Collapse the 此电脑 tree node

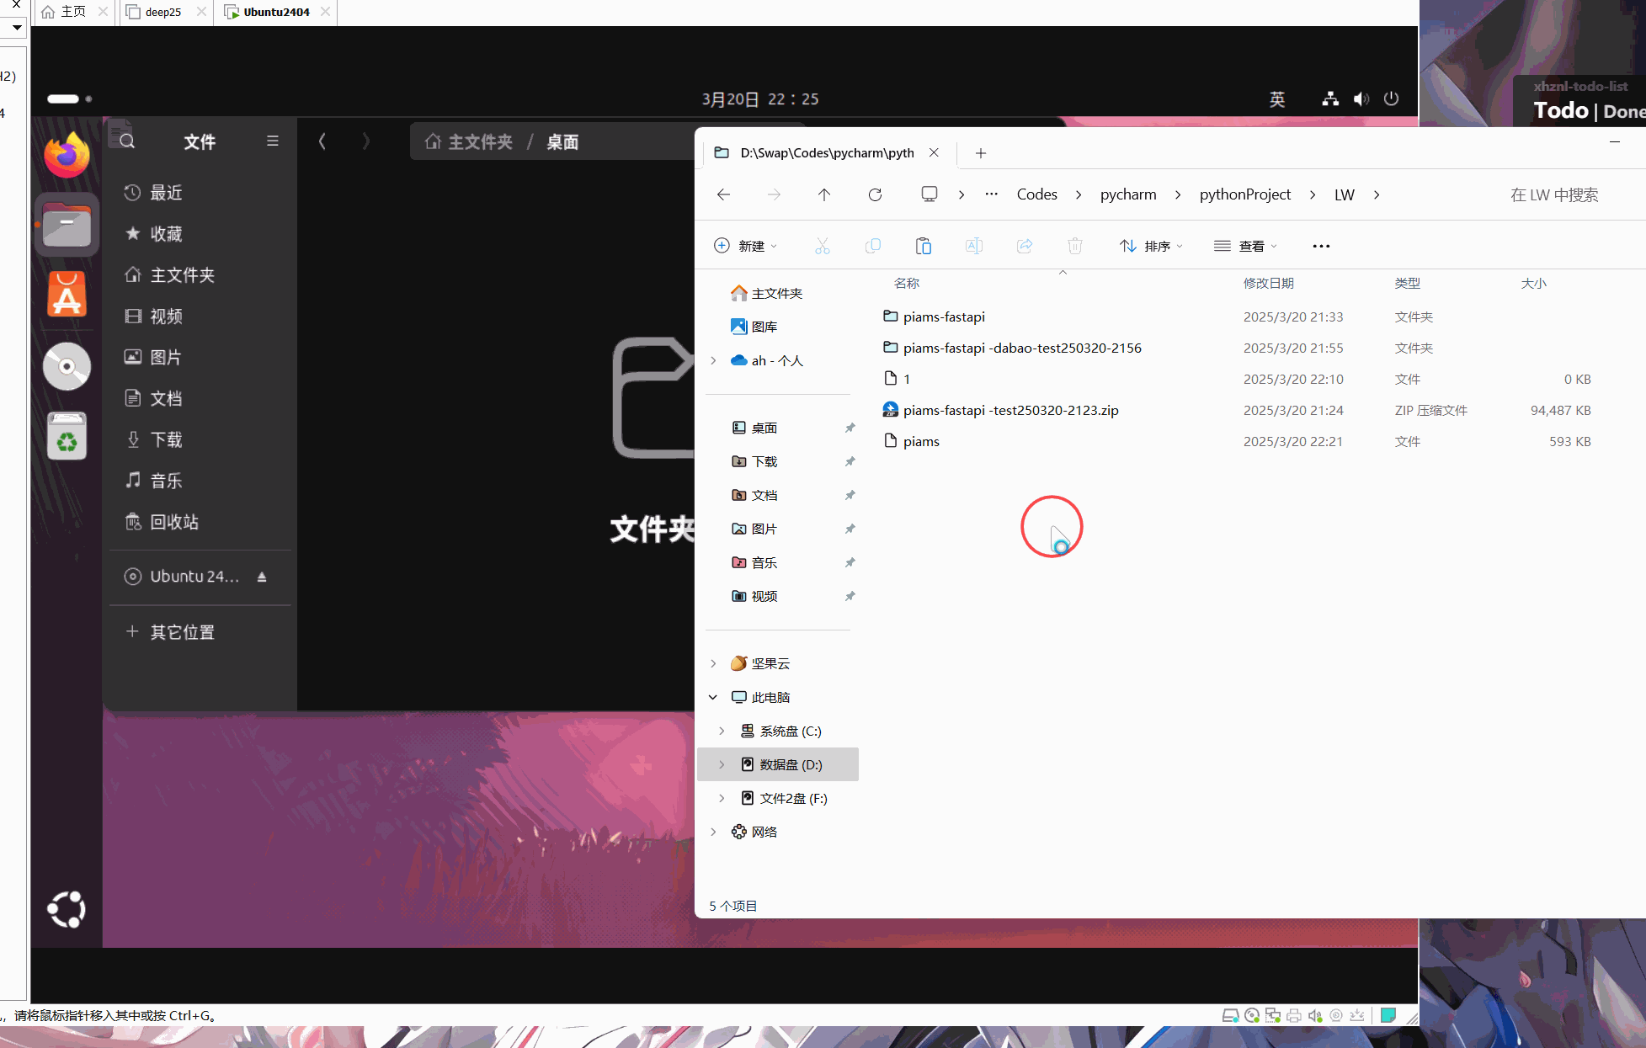(713, 697)
